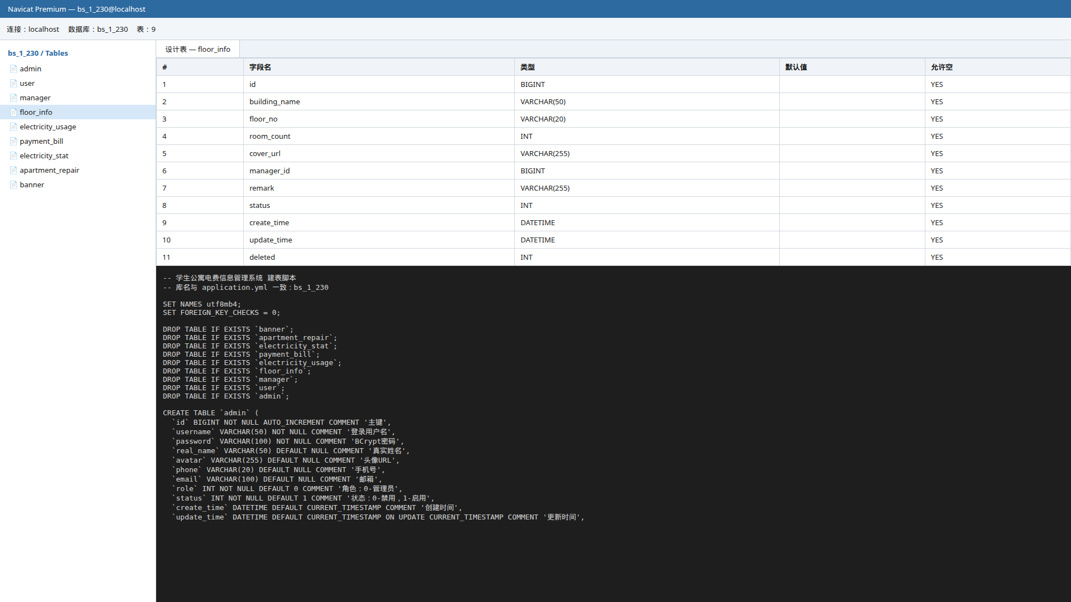The image size is (1071, 602).
Task: Click the table icon beside user
Action: [x=13, y=83]
